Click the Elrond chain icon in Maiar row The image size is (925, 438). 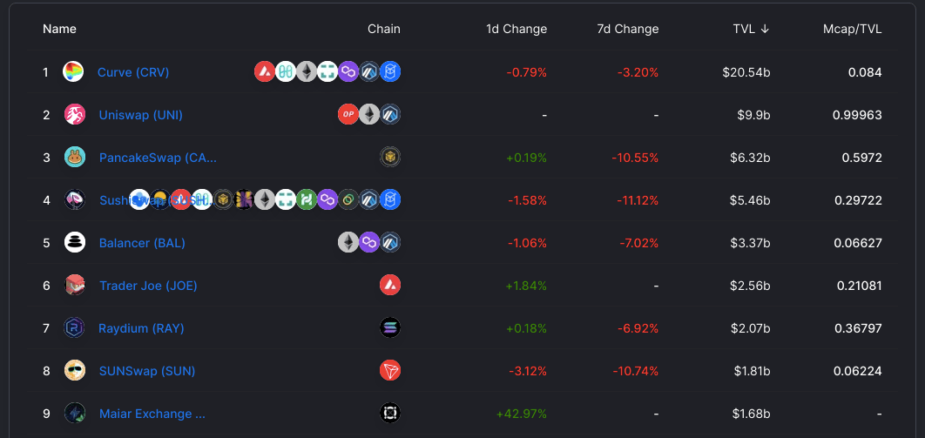(x=390, y=414)
